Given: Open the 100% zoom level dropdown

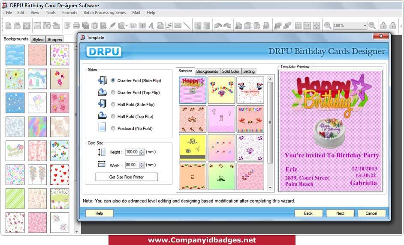Looking at the screenshot, I should [x=365, y=25].
